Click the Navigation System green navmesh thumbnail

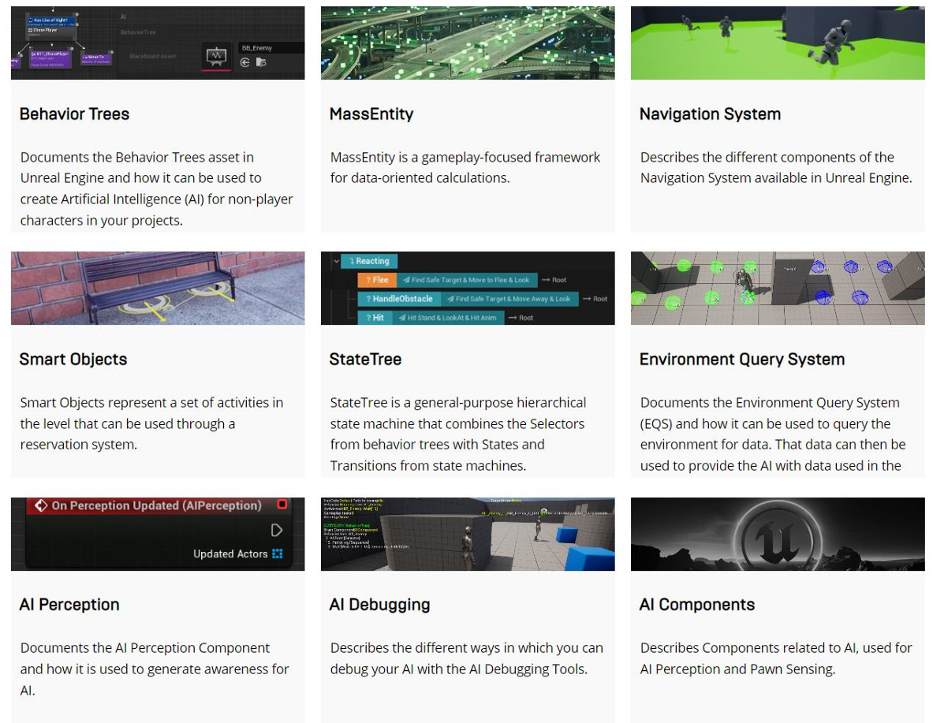click(778, 43)
